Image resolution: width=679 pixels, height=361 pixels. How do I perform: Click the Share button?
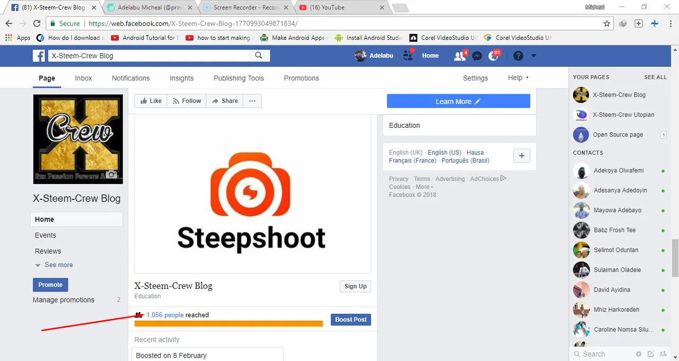coord(225,101)
